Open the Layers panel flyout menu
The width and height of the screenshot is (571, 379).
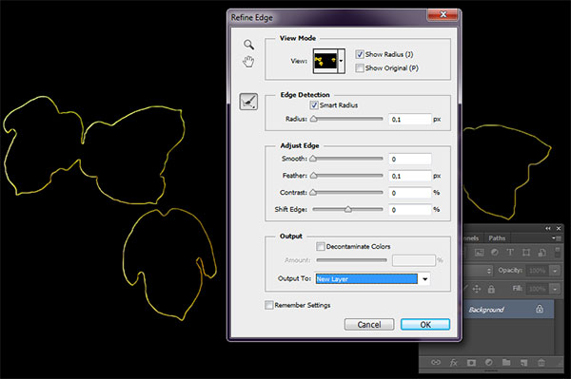556,238
